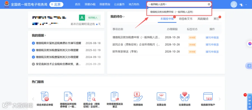Click 未申报 tag in 财务报表报送 row
This screenshot has height=110, width=252.
click(192, 52)
